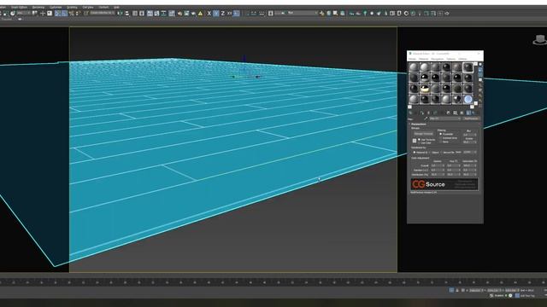
Task: Open Navigation menu in Material Editor
Action: [437, 59]
